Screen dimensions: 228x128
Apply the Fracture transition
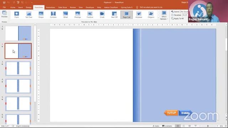(90, 15)
